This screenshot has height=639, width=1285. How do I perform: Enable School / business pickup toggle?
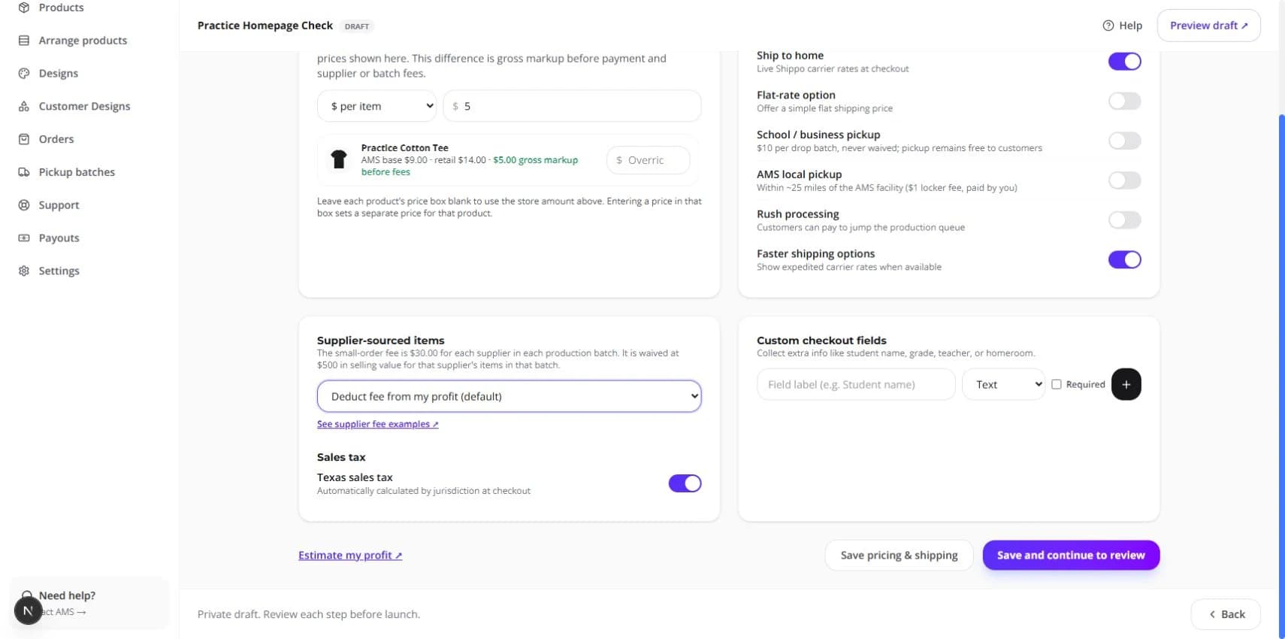click(1124, 141)
